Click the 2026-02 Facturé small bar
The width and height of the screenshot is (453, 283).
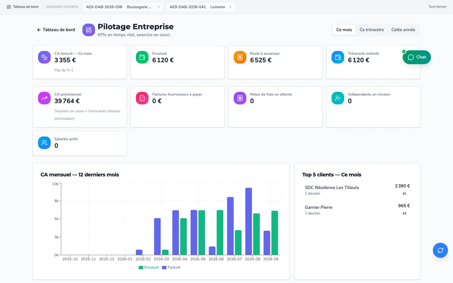pyautogui.click(x=139, y=252)
